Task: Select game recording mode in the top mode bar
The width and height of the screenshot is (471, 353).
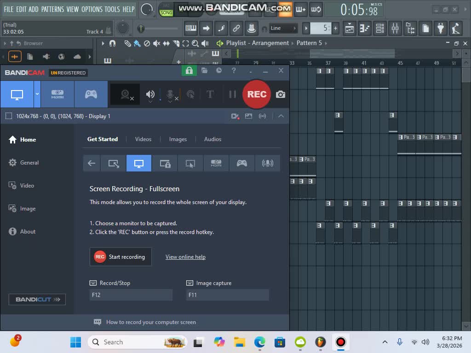Action: click(91, 94)
